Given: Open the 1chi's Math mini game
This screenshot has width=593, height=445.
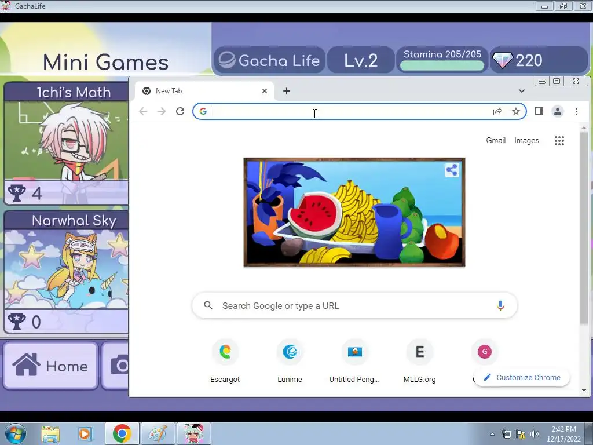Looking at the screenshot, I should pos(66,144).
